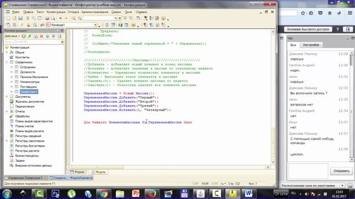The width and height of the screenshot is (355, 199).
Task: Open the toolbar search combo dropdown arrow
Action: tap(115, 18)
